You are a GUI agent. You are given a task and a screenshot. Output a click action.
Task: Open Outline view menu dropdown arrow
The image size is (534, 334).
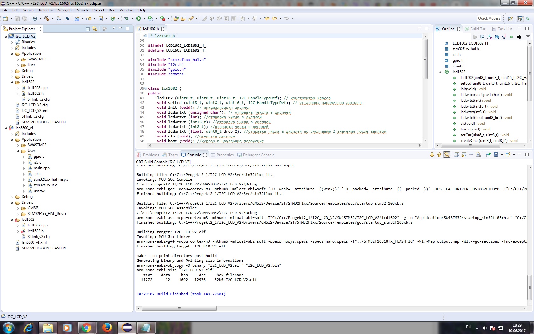(x=528, y=36)
